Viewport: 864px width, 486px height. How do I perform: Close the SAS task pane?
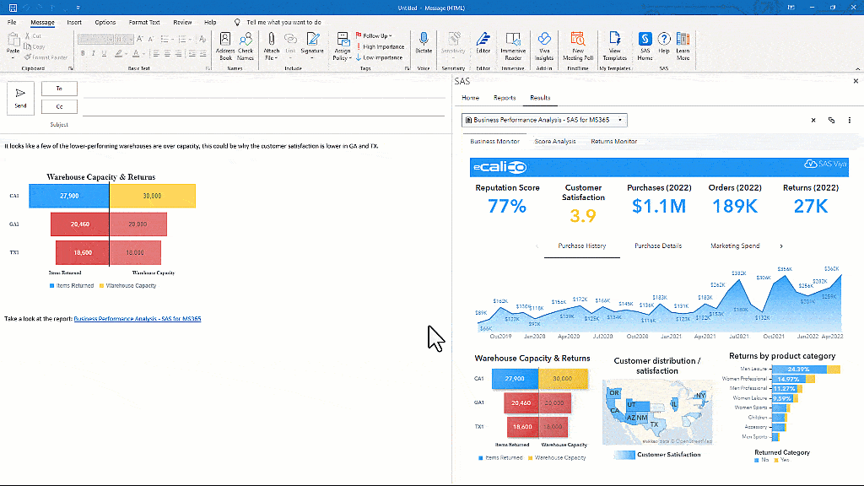pos(856,81)
